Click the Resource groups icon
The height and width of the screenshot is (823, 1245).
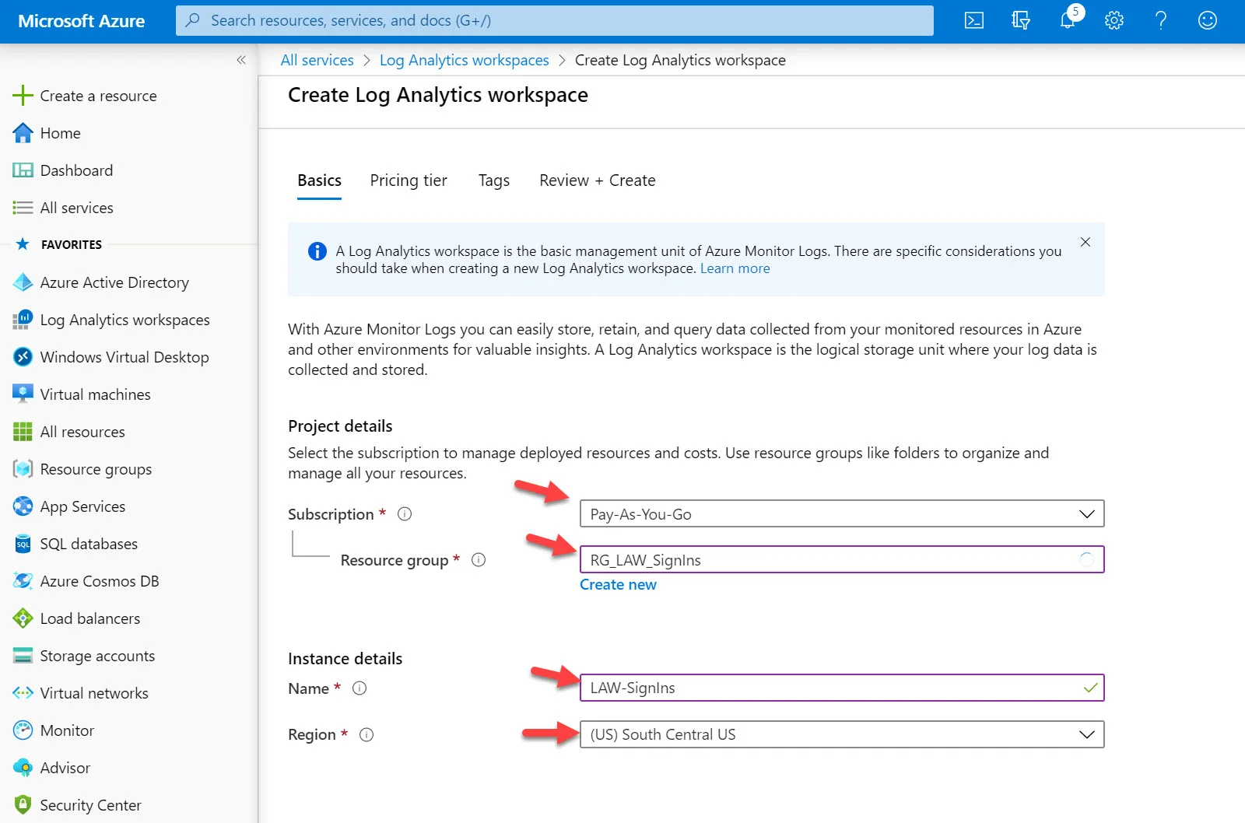(x=23, y=469)
